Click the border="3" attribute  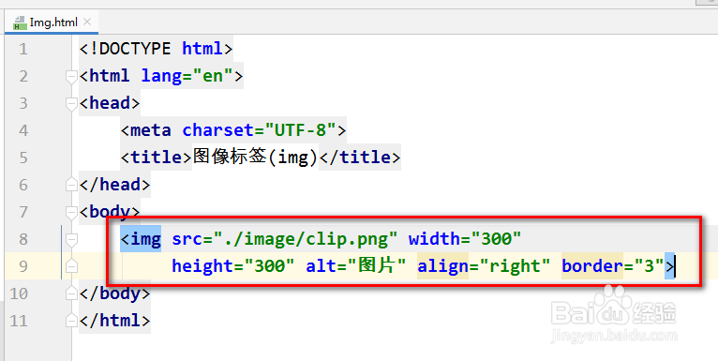613,266
